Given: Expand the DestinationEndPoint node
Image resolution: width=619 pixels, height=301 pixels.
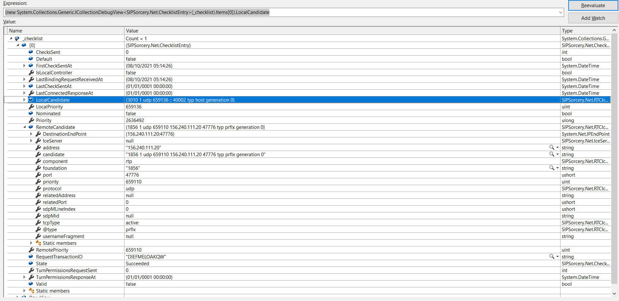Looking at the screenshot, I should click(31, 134).
